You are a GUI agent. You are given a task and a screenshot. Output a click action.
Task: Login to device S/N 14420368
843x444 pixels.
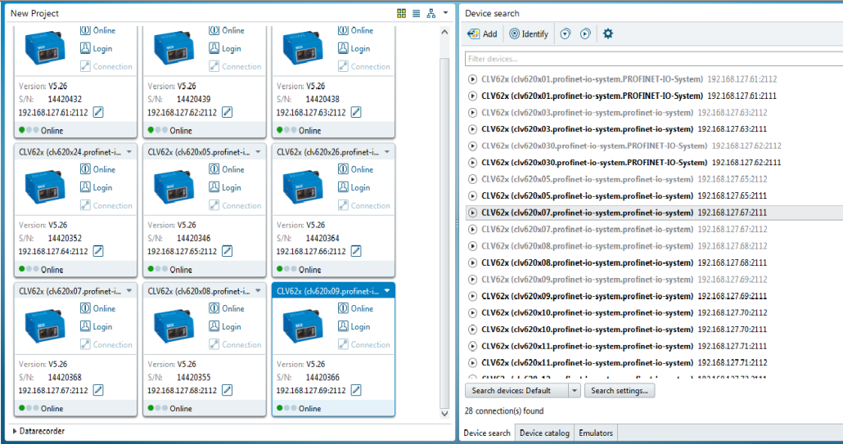(97, 326)
